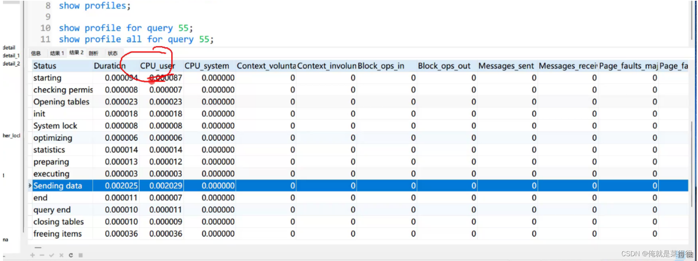The width and height of the screenshot is (698, 261).
Task: Select the detail table in sidebar
Action: tap(9, 47)
